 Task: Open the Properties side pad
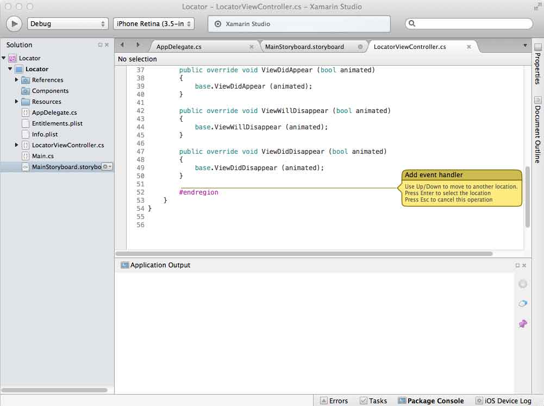[538, 64]
